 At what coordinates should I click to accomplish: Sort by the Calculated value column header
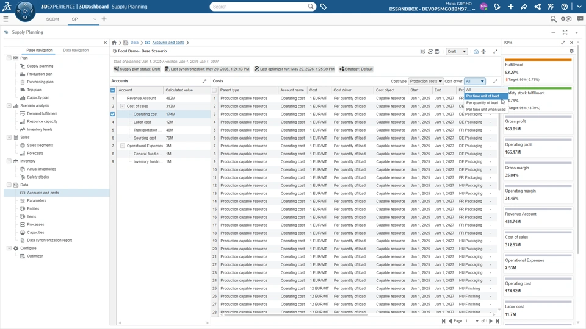(x=187, y=90)
